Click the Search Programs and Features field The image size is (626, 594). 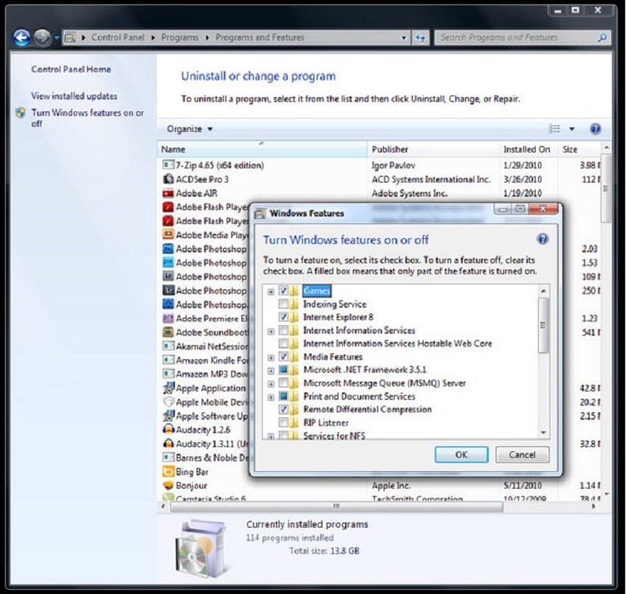click(514, 37)
